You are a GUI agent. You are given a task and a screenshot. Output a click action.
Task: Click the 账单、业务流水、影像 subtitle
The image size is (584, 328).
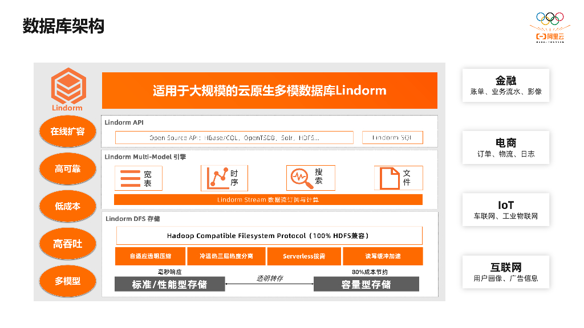pos(506,92)
